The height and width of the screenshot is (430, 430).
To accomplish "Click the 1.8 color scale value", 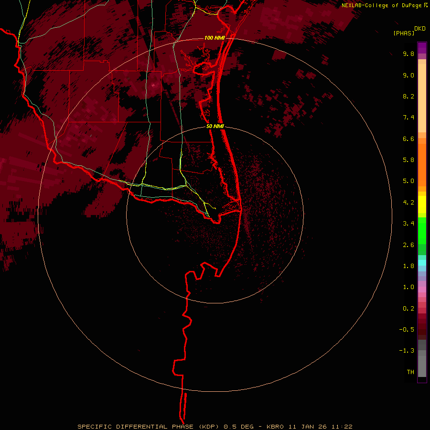I will [408, 266].
